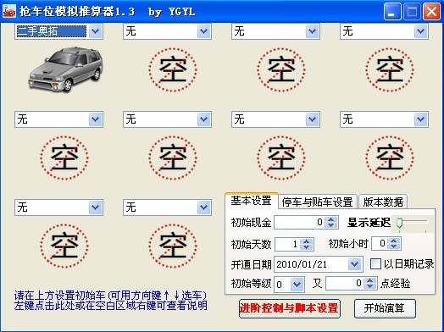444x332 pixels.
Task: Increase 初始小时 with the up arrow
Action: (394, 241)
